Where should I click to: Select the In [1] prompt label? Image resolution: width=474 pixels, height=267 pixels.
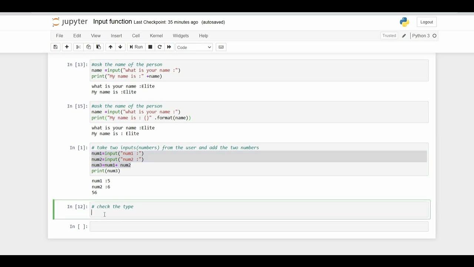click(x=79, y=148)
